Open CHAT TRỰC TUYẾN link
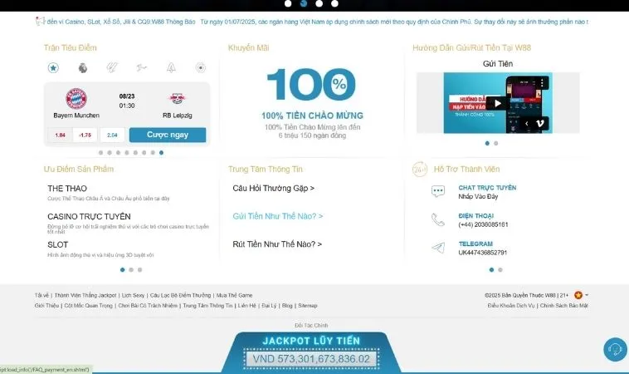Viewport: 629px width, 374px height. tap(487, 188)
